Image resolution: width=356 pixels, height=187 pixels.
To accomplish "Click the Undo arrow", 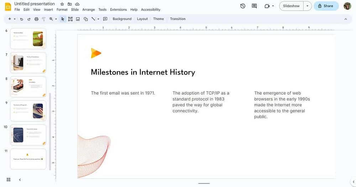I will click(x=21, y=19).
